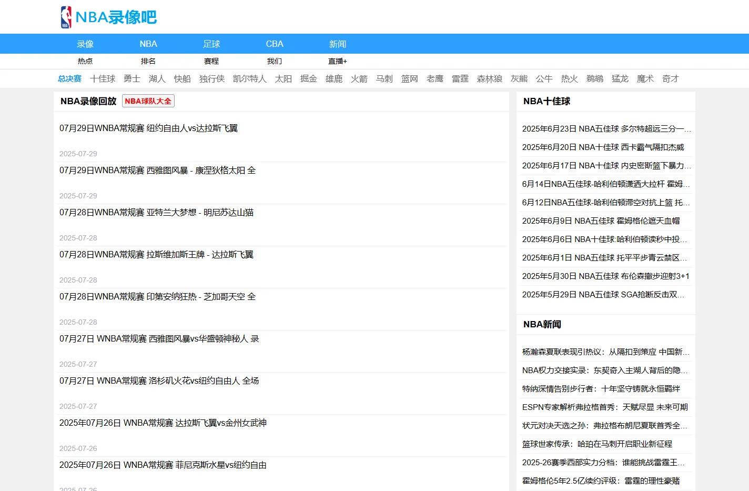Open 5月29日 SGA抢断反击 highlight
Screen dimensions: 749x491
[x=603, y=295]
